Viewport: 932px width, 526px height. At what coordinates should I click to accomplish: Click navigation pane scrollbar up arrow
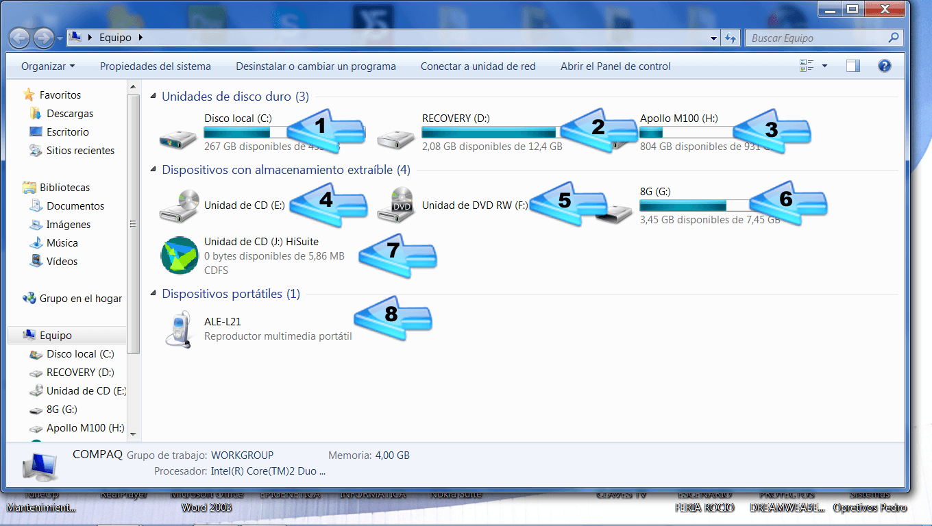(133, 86)
